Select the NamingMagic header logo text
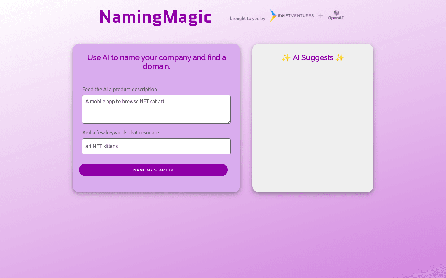The image size is (446, 278). (155, 18)
